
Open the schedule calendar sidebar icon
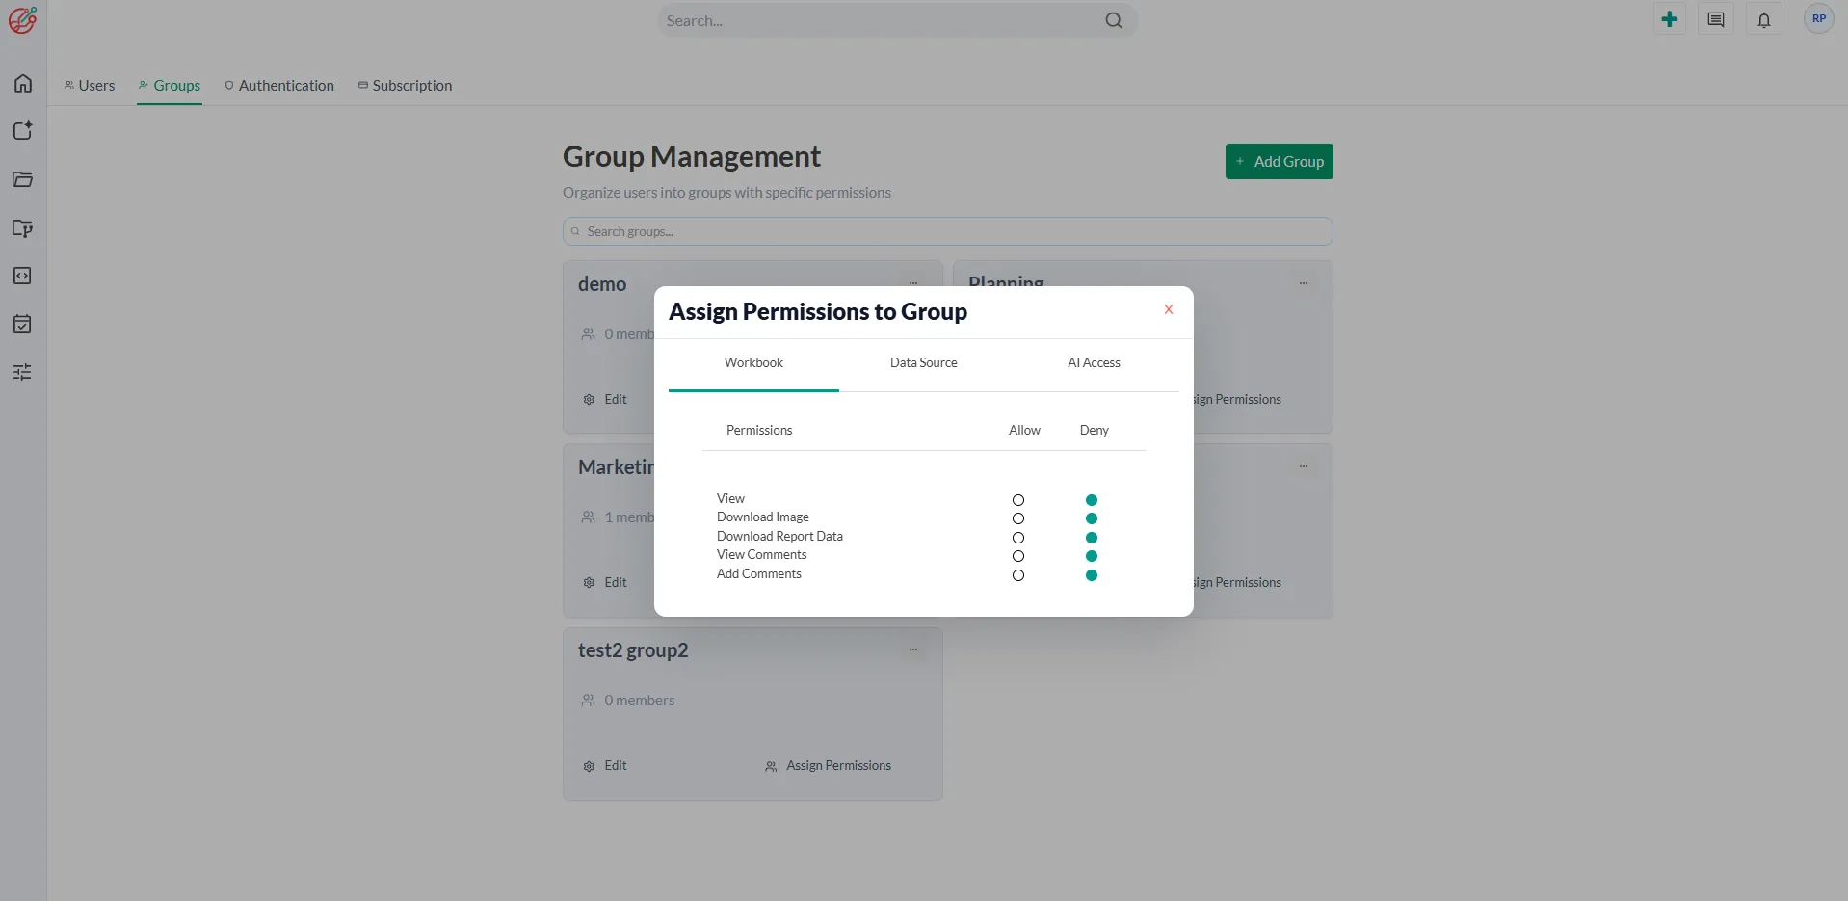23,324
